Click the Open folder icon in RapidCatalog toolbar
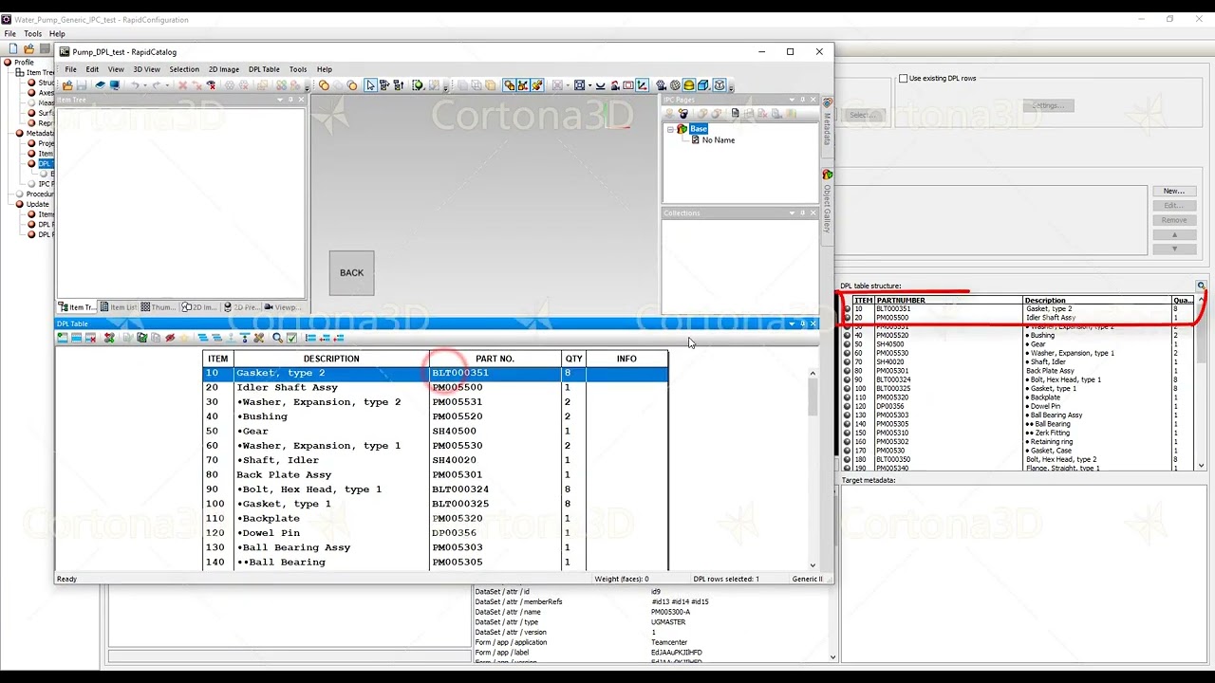The height and width of the screenshot is (683, 1215). [x=67, y=85]
